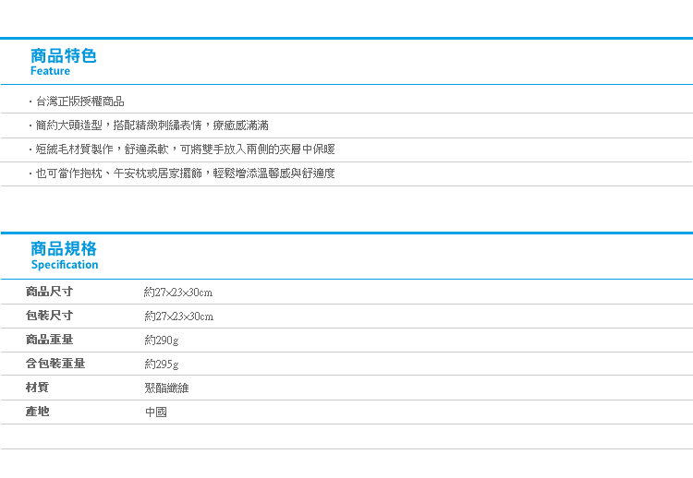Select the 含包裝重量 row label
The height and width of the screenshot is (478, 693).
(x=55, y=364)
